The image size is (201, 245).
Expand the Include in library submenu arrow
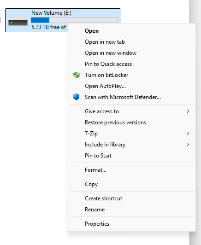(188, 145)
